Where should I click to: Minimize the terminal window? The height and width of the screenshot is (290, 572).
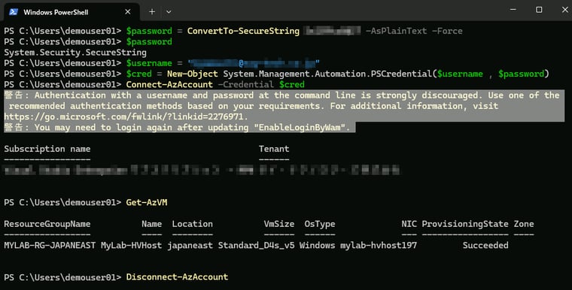pos(513,10)
